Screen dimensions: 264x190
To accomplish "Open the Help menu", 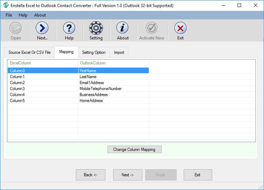I will click(23, 15).
